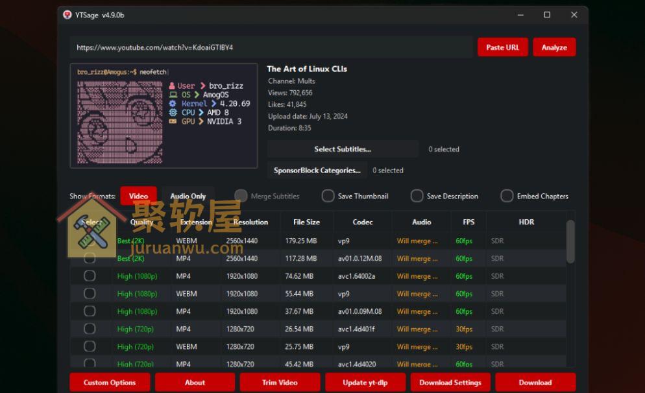Click the Duration: 8:35 text
The width and height of the screenshot is (645, 393).
pos(289,128)
